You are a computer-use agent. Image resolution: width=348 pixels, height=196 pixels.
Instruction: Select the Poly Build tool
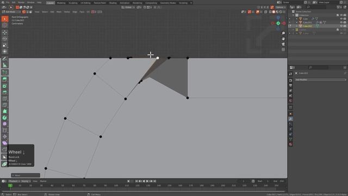coord(5,111)
